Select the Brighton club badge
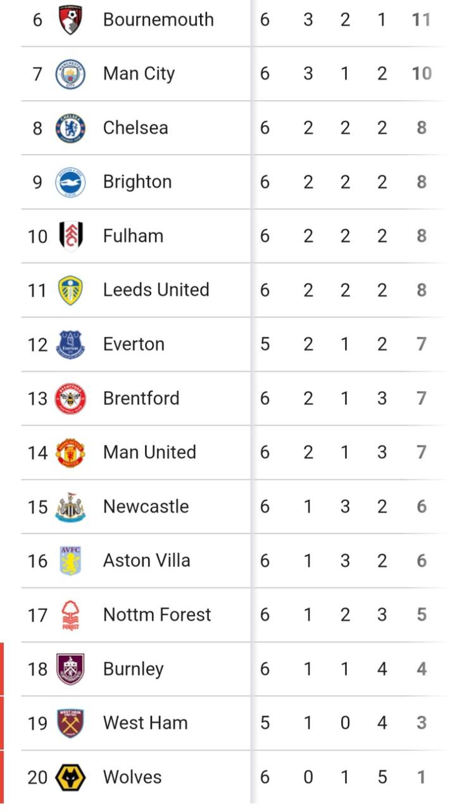This screenshot has width=450, height=811. point(70,182)
